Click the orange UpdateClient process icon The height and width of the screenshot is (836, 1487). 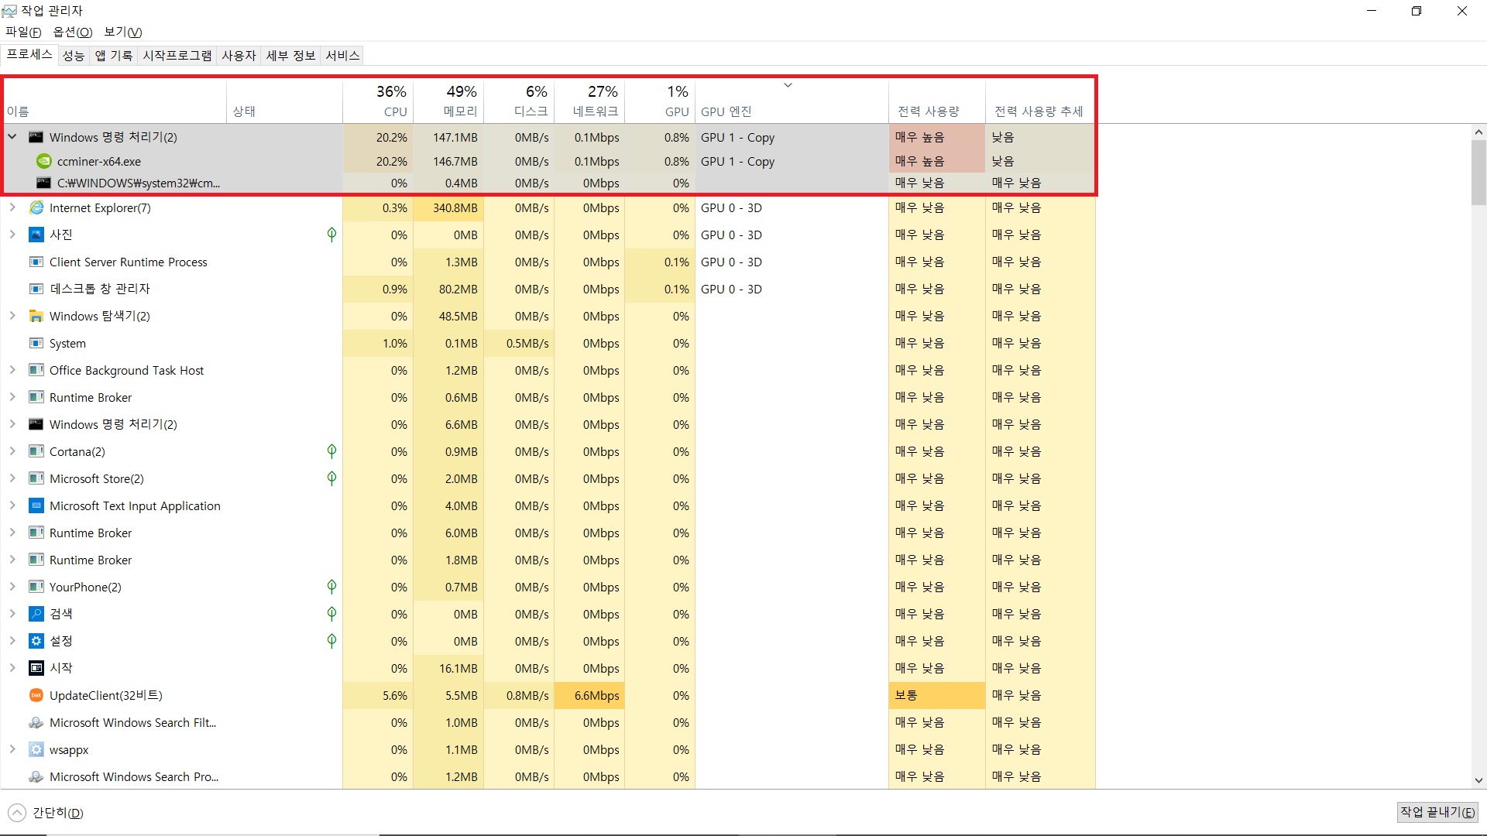(x=36, y=695)
